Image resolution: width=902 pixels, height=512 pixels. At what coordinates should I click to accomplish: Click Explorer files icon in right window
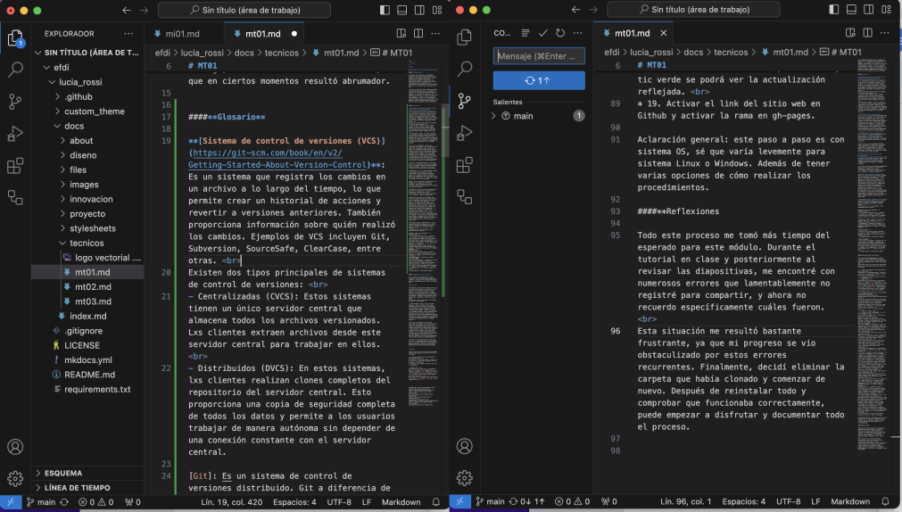(464, 37)
